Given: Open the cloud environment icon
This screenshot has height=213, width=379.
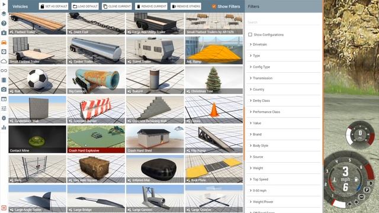Looking at the screenshot, I should 4,61.
